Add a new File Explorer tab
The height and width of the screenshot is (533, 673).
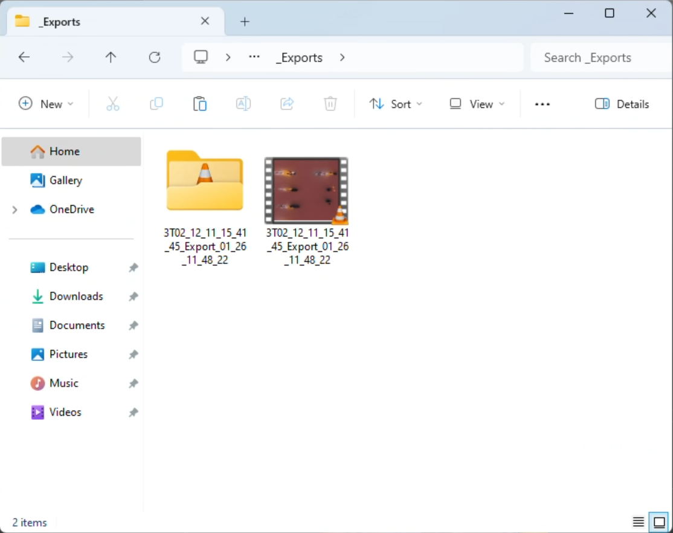pyautogui.click(x=245, y=22)
